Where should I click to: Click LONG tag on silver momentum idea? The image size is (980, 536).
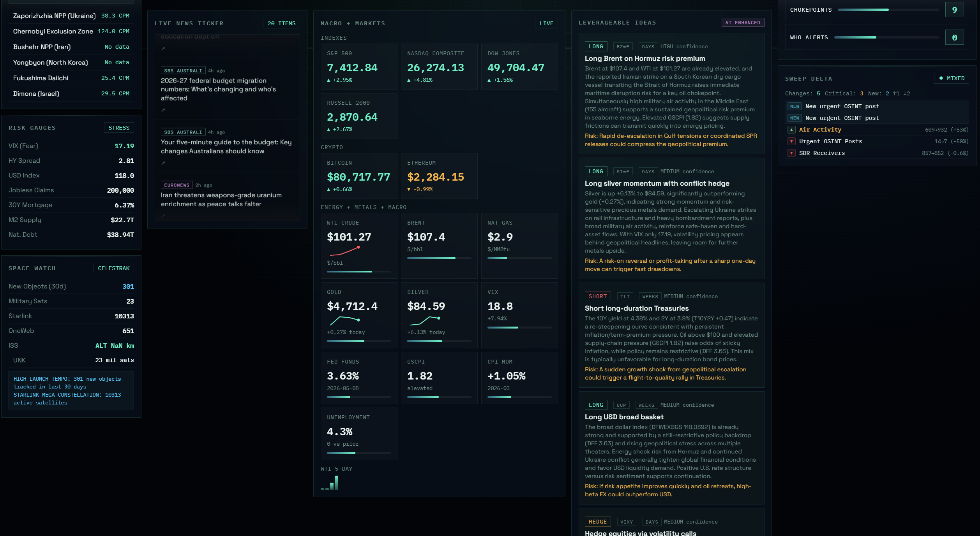(596, 171)
